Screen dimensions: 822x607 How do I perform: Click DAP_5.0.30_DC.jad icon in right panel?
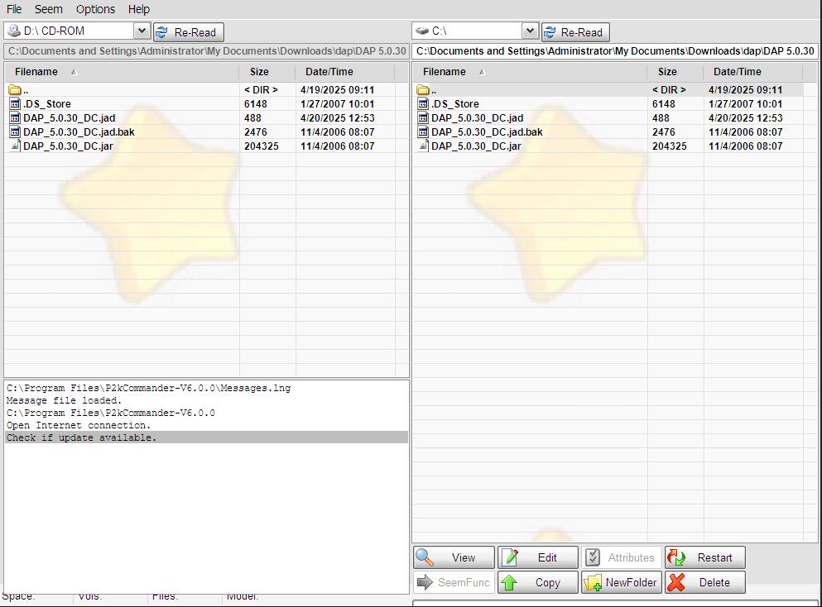[x=423, y=117]
